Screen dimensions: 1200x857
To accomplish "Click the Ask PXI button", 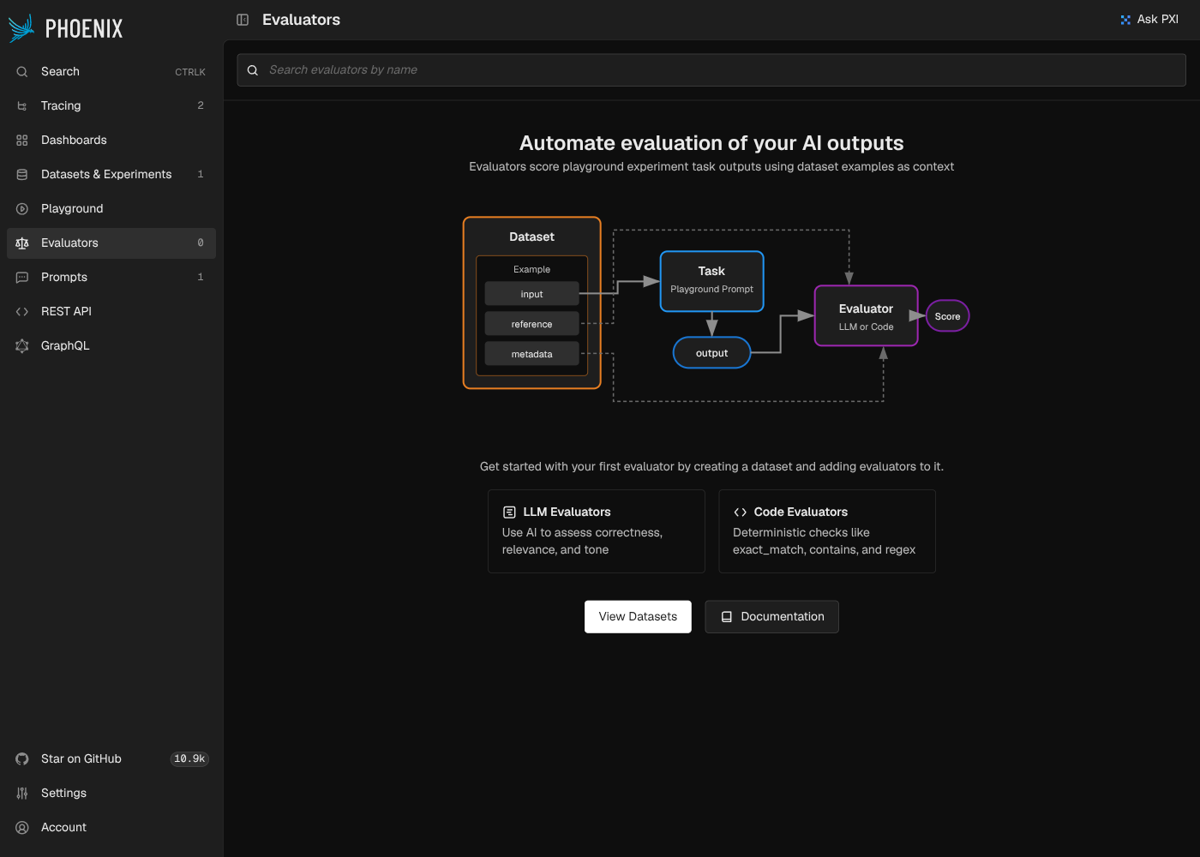I will tap(1149, 20).
